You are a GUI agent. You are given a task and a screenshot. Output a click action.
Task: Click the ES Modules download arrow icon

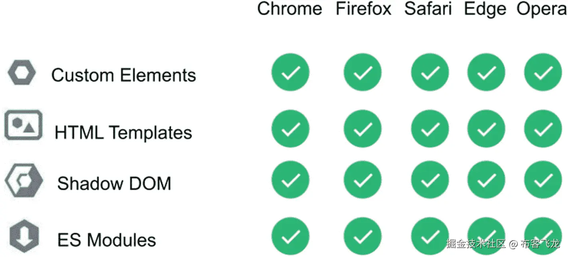click(24, 235)
